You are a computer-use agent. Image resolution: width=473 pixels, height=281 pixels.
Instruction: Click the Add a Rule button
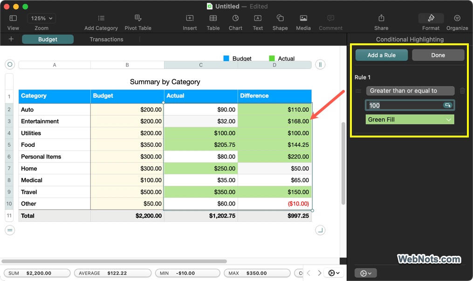click(x=382, y=55)
